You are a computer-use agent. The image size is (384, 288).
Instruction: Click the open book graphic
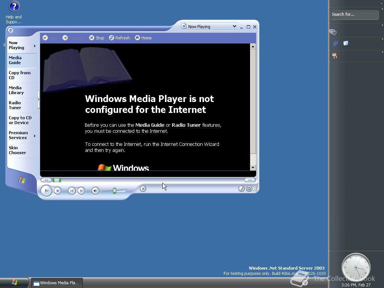click(x=87, y=69)
